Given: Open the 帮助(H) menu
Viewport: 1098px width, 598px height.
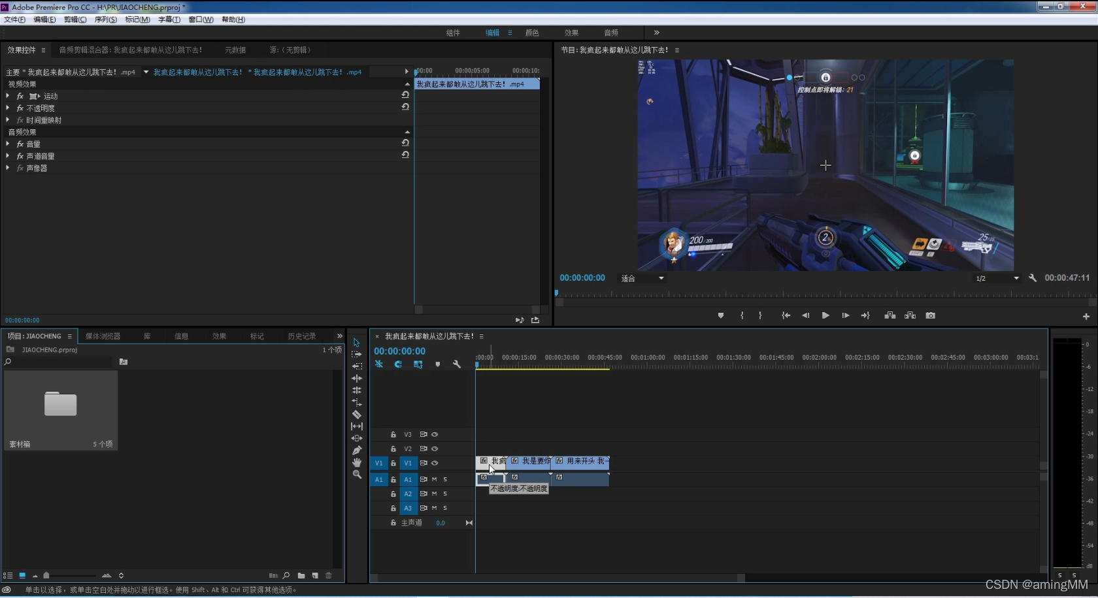Looking at the screenshot, I should pos(233,20).
